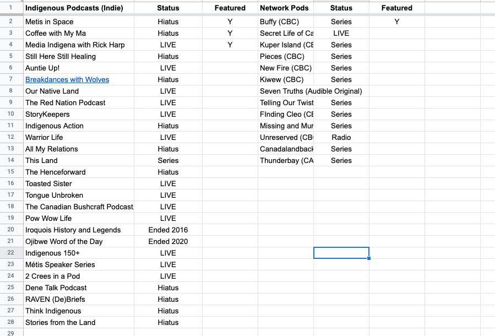Select the 'Hiatus' status for Metis in Space
495x336 pixels.
(x=168, y=22)
